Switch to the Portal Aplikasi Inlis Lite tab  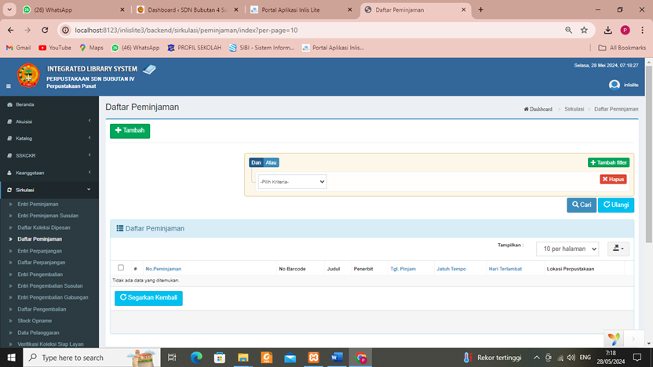coord(298,9)
